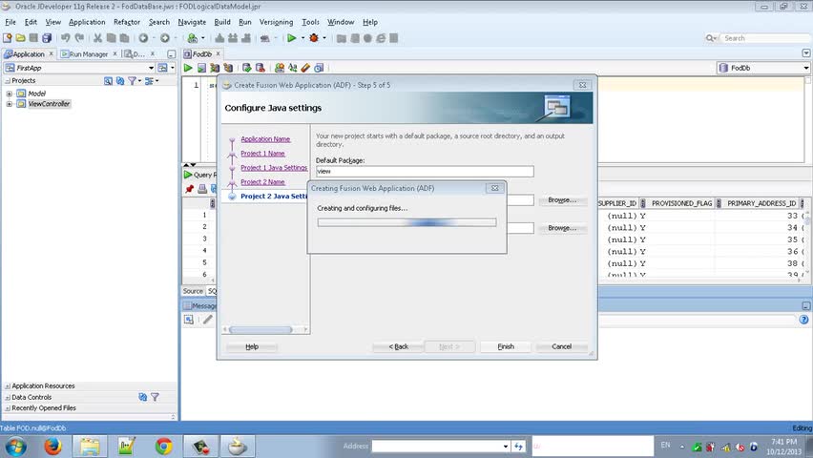The width and height of the screenshot is (813, 458).
Task: Click the Data Controls refresh icon
Action: coord(142,397)
